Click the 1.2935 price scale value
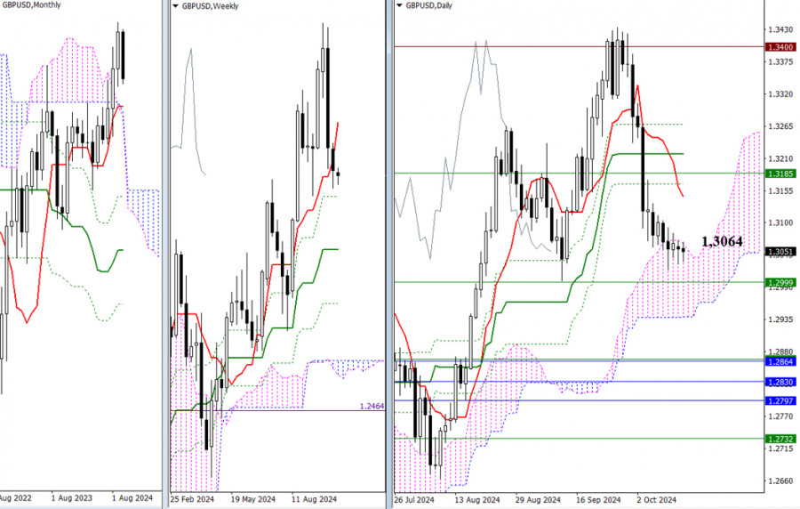Screen dimensions: 800x509 (780, 319)
